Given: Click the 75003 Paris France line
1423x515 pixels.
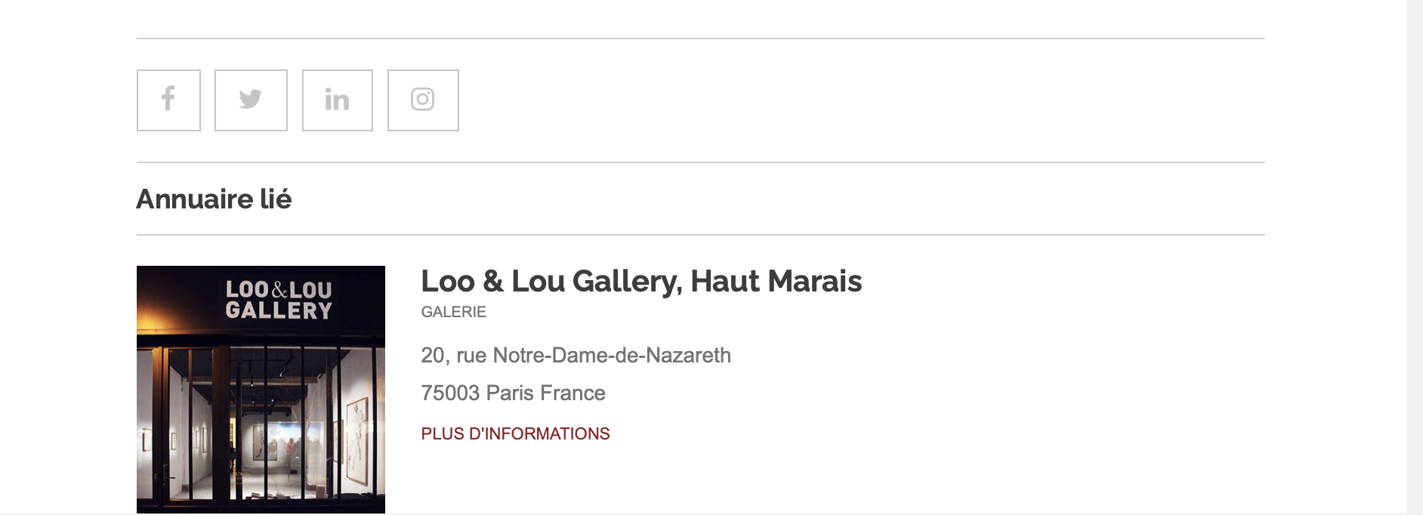Looking at the screenshot, I should (x=513, y=393).
